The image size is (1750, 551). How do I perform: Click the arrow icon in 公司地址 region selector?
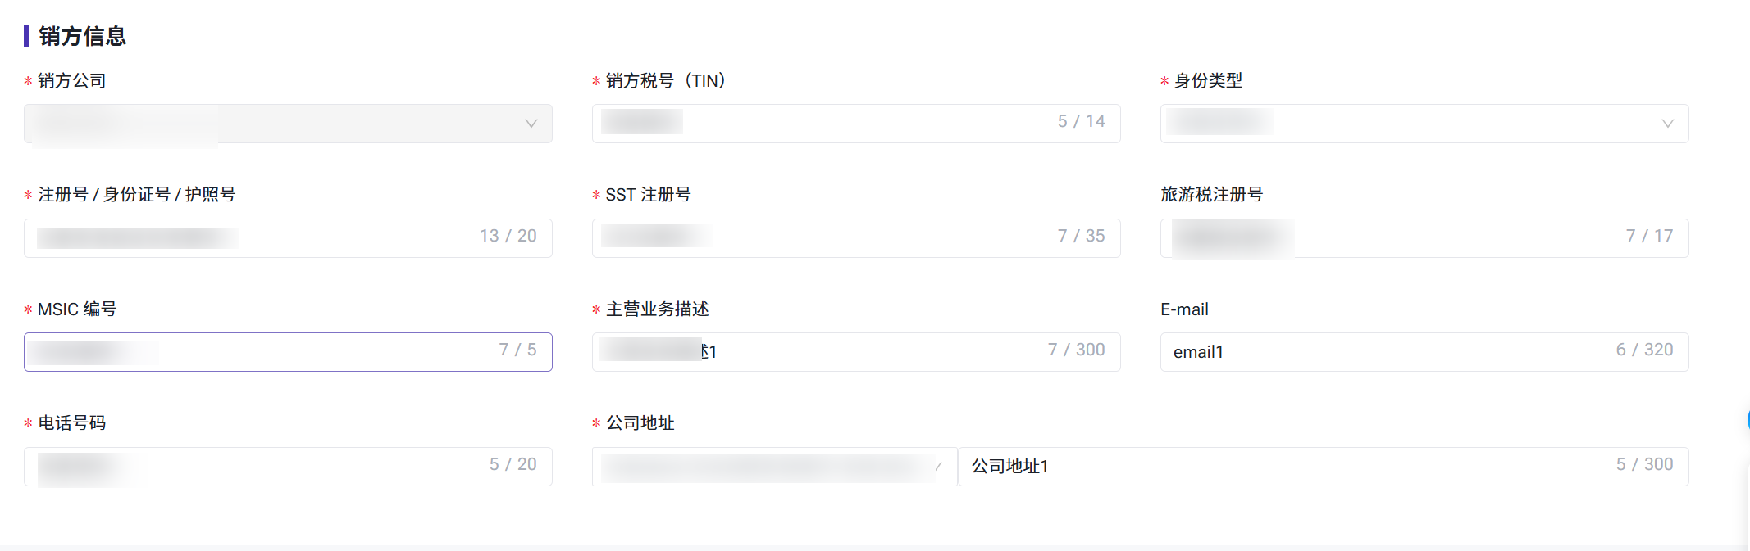click(938, 467)
